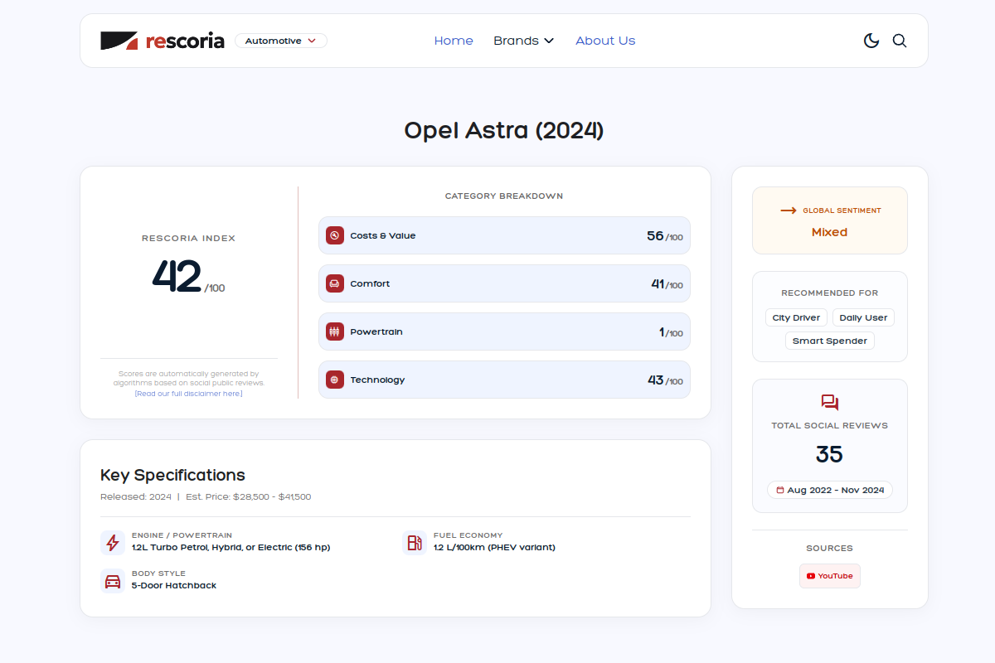Click the social reviews chat icon
This screenshot has height=663, width=995.
(830, 403)
